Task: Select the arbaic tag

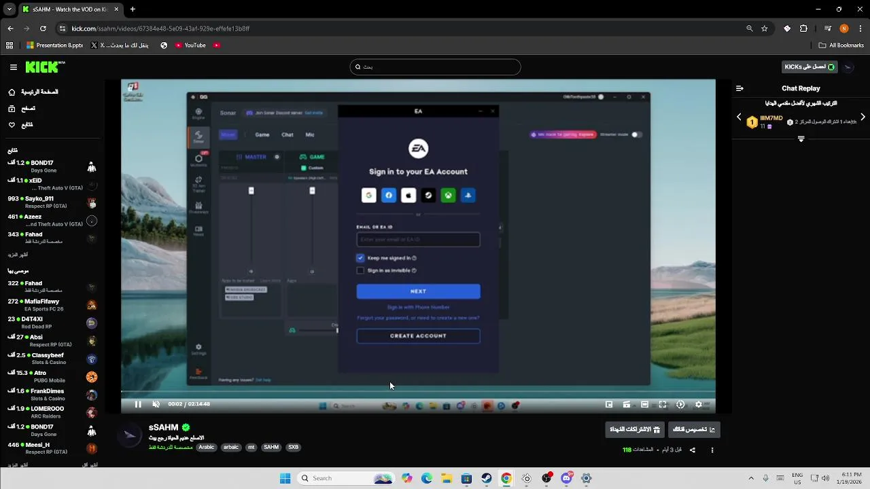Action: coord(231,447)
